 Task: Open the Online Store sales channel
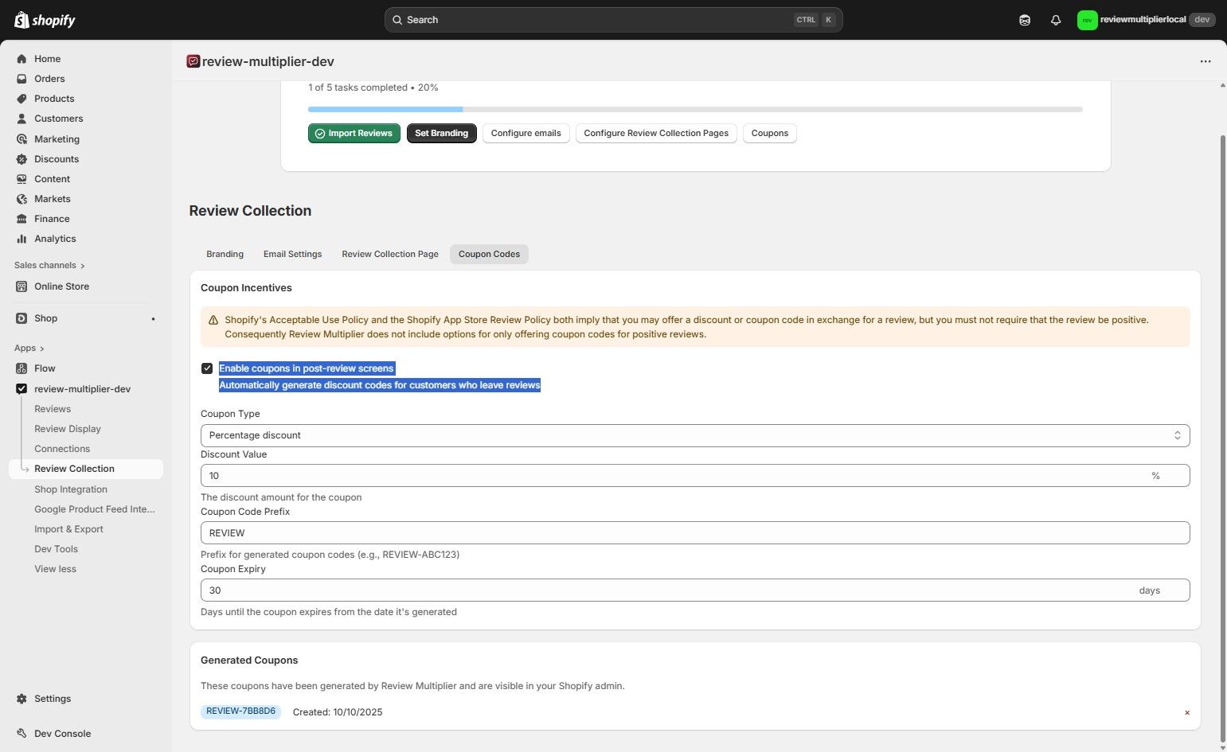[61, 286]
